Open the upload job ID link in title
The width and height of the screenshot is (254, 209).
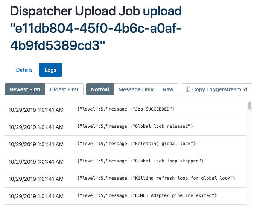coord(96,28)
